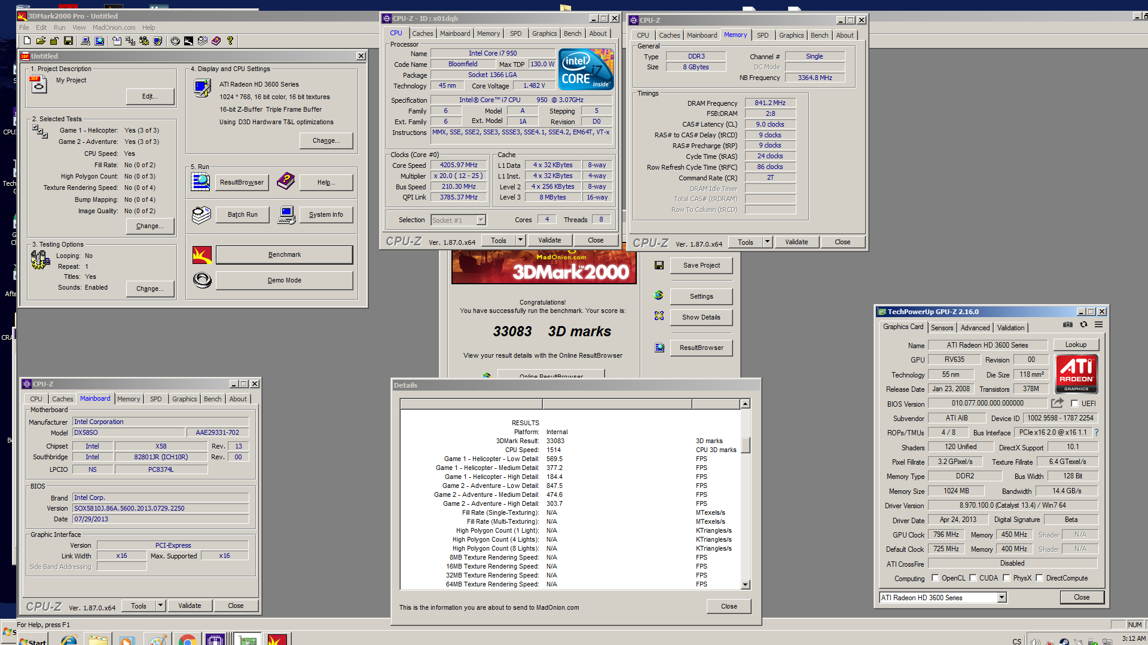
Task: Click Close in the Details dialog
Action: (729, 606)
